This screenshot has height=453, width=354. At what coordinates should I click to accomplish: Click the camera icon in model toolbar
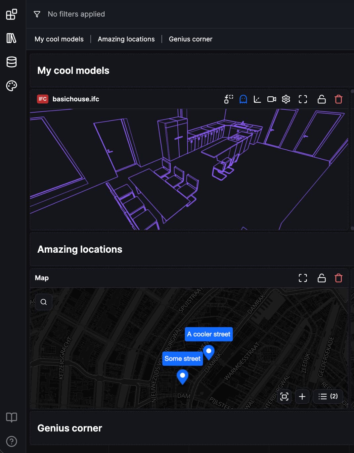[272, 99]
